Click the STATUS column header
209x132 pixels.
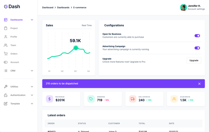coord(82,123)
